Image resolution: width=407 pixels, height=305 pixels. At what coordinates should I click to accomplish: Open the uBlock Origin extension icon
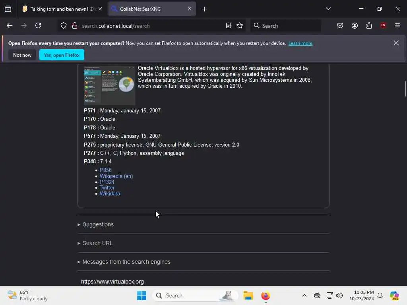point(383,26)
